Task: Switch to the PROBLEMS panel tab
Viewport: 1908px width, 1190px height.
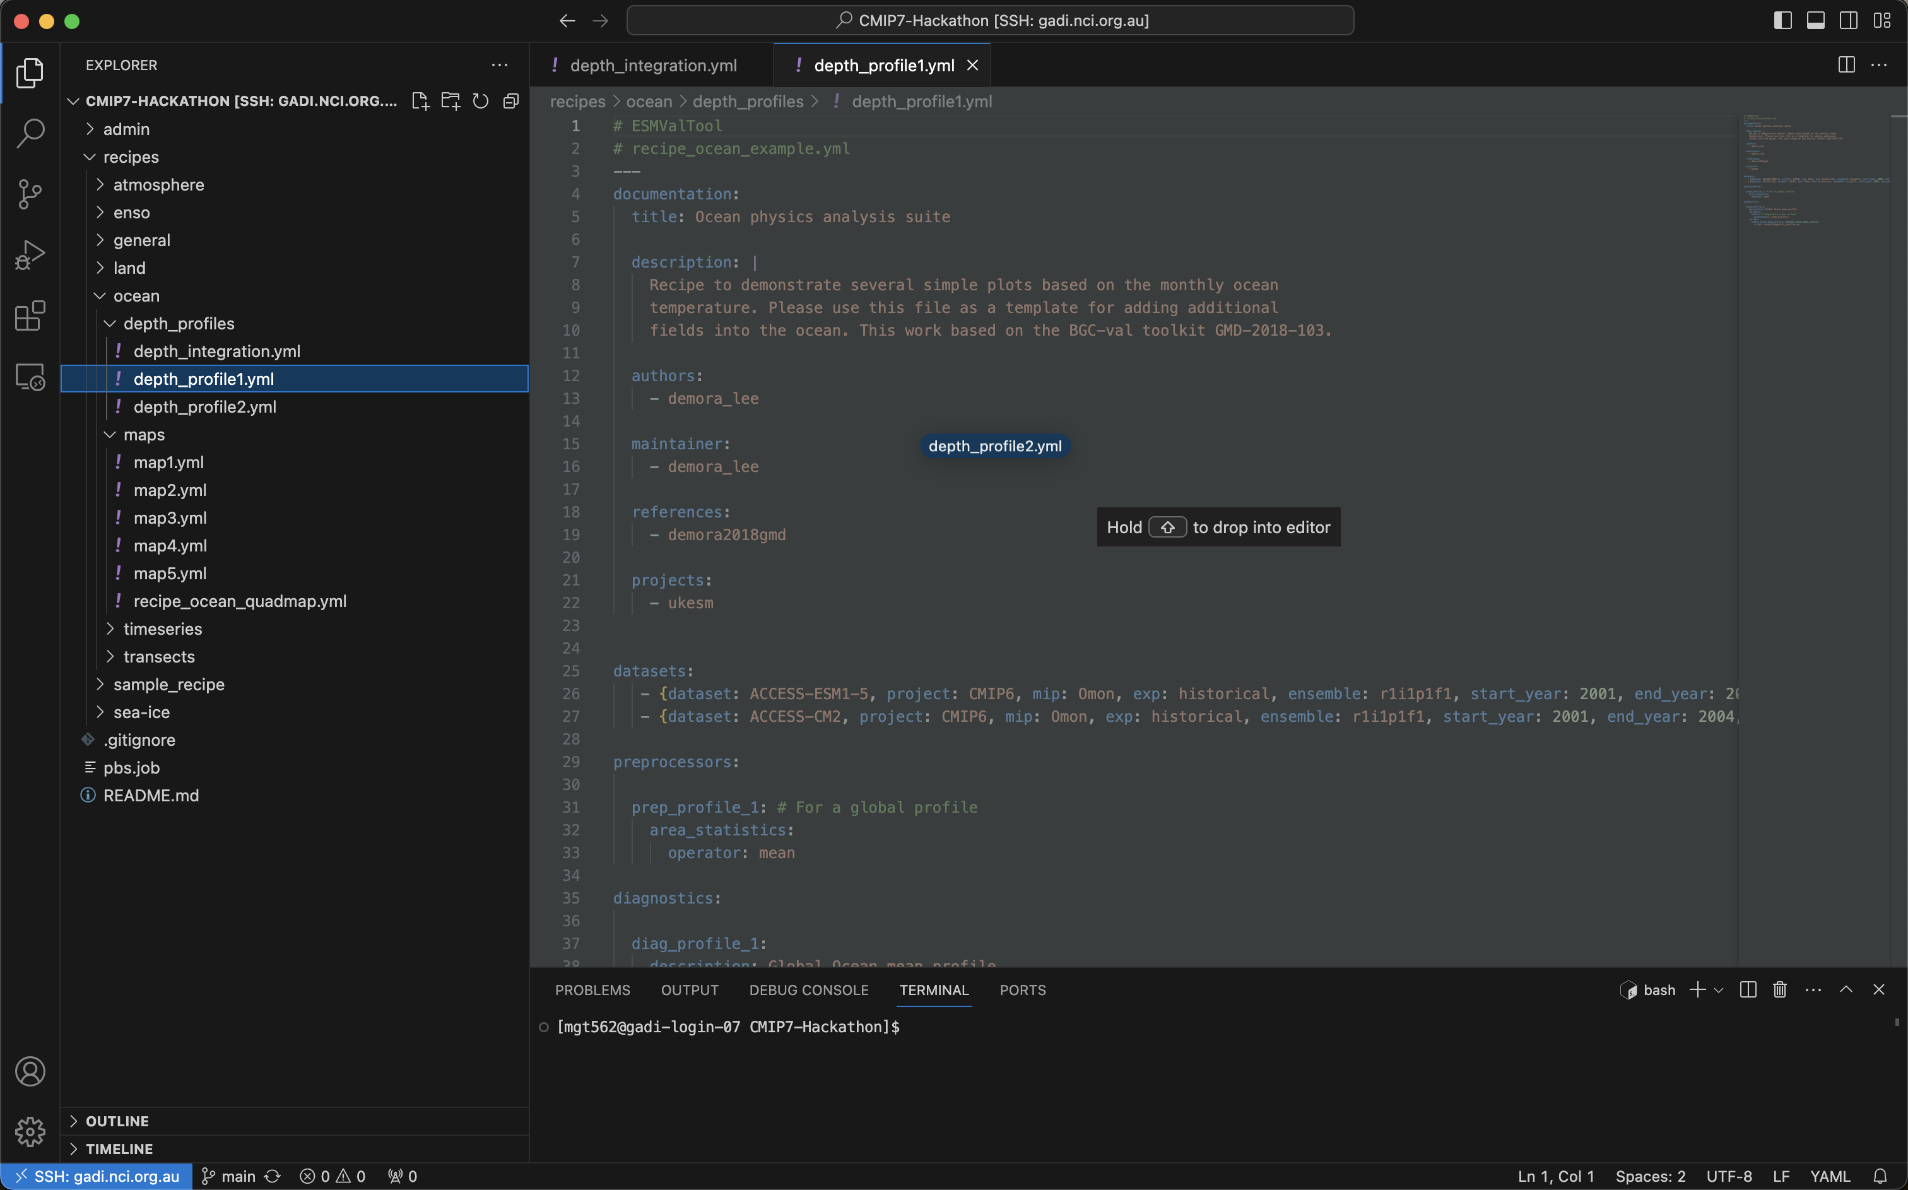Action: [592, 990]
